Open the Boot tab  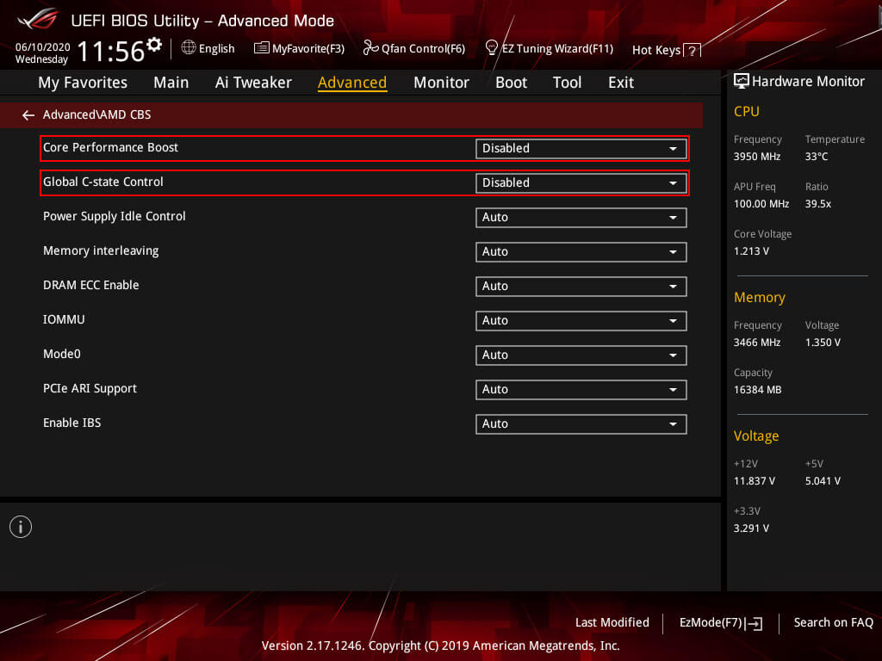pos(511,83)
